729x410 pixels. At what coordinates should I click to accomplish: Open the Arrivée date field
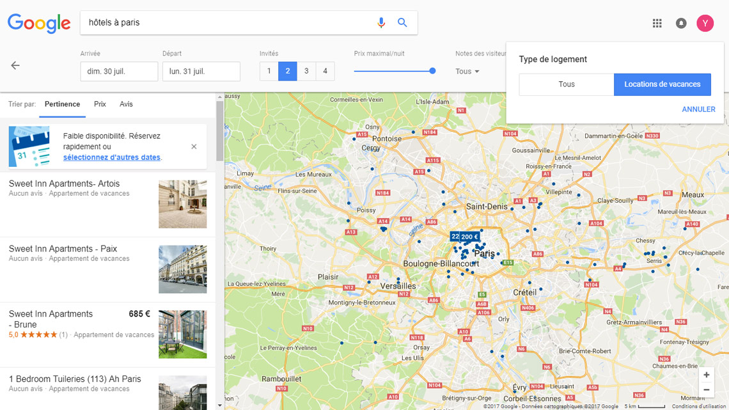(x=119, y=71)
